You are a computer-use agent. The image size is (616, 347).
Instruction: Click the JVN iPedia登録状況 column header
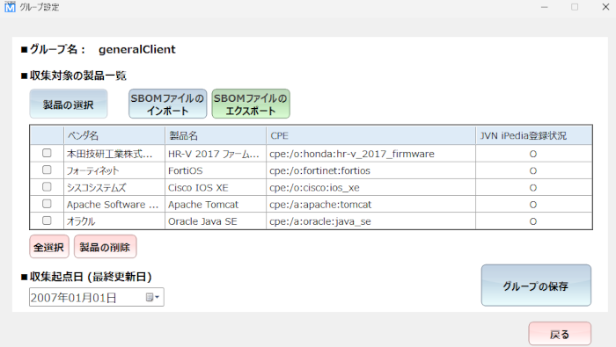tap(534, 135)
